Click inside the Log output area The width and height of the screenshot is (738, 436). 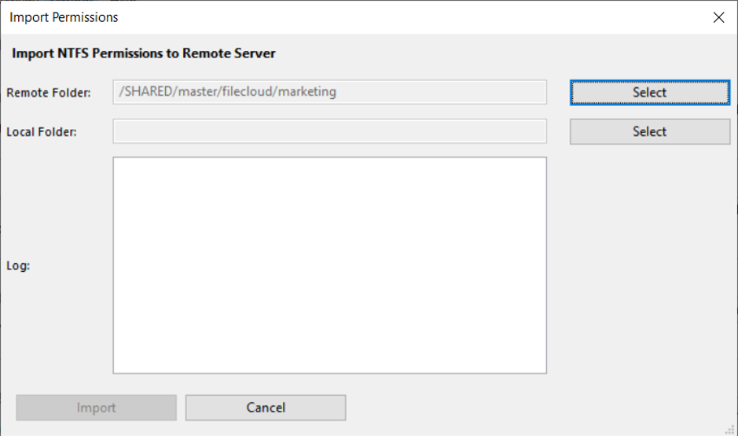(x=329, y=266)
